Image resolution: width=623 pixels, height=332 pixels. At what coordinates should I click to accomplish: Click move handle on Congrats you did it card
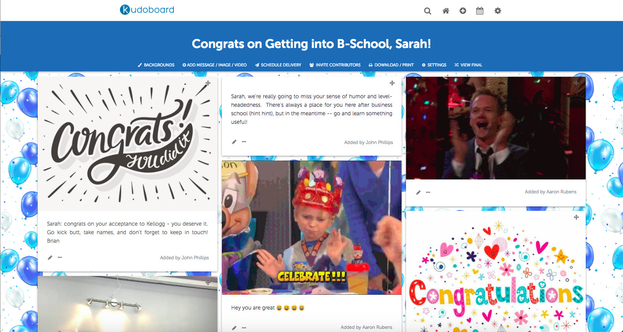(x=208, y=83)
